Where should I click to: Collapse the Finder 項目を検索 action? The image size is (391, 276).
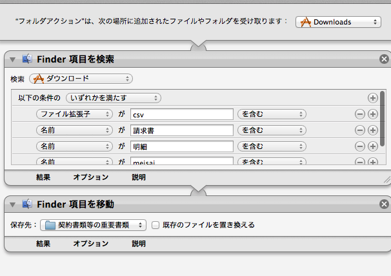pyautogui.click(x=12, y=59)
